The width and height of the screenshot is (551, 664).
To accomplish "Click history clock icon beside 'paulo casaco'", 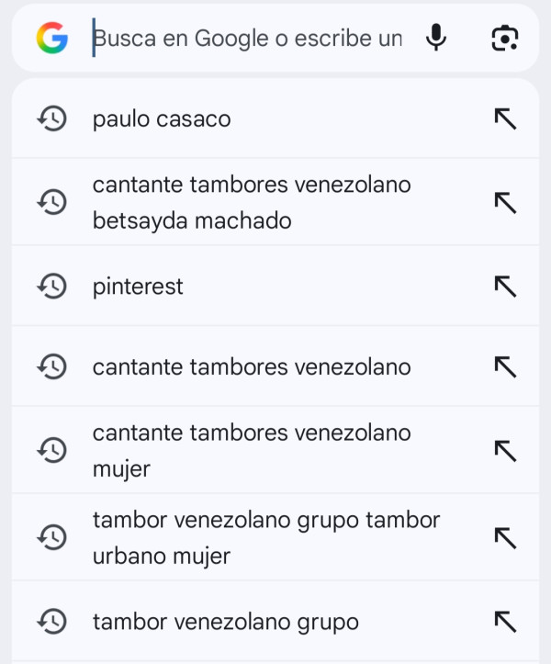I will [x=51, y=118].
